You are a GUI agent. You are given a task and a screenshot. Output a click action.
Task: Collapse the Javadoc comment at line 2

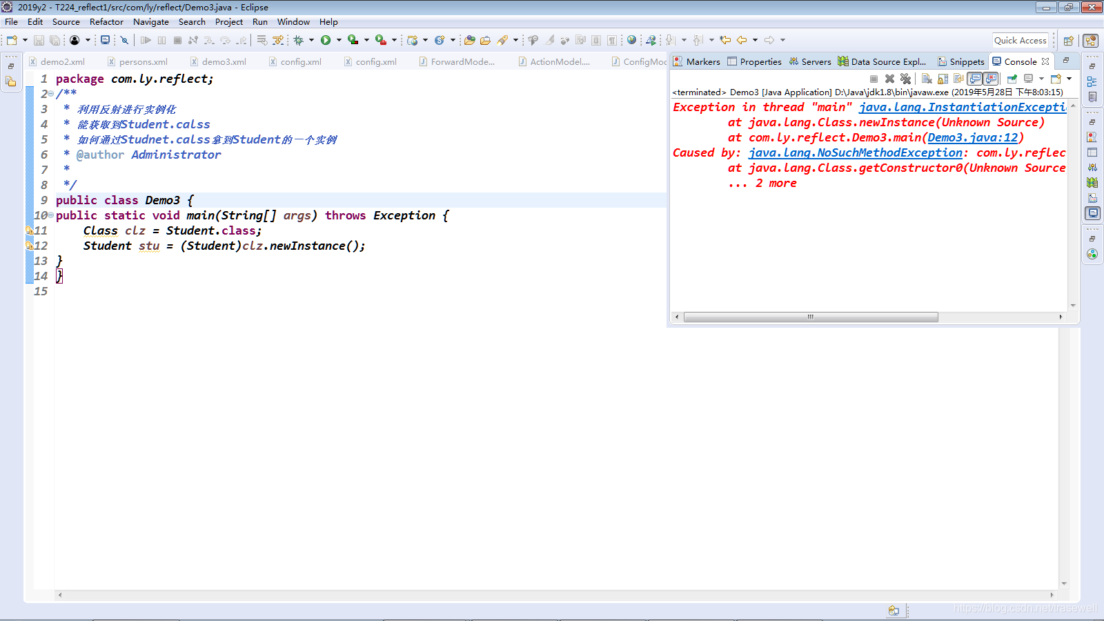(x=51, y=94)
